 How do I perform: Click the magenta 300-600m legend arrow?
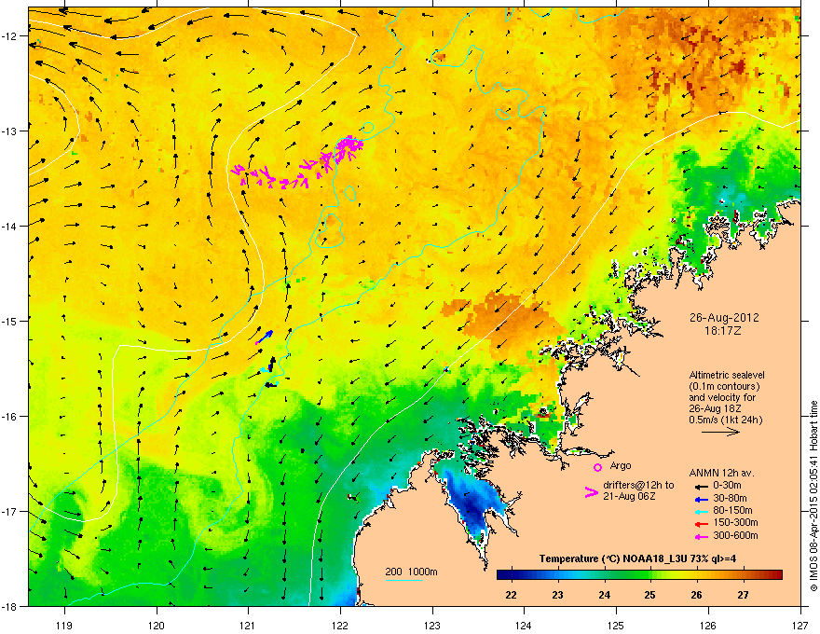(701, 536)
